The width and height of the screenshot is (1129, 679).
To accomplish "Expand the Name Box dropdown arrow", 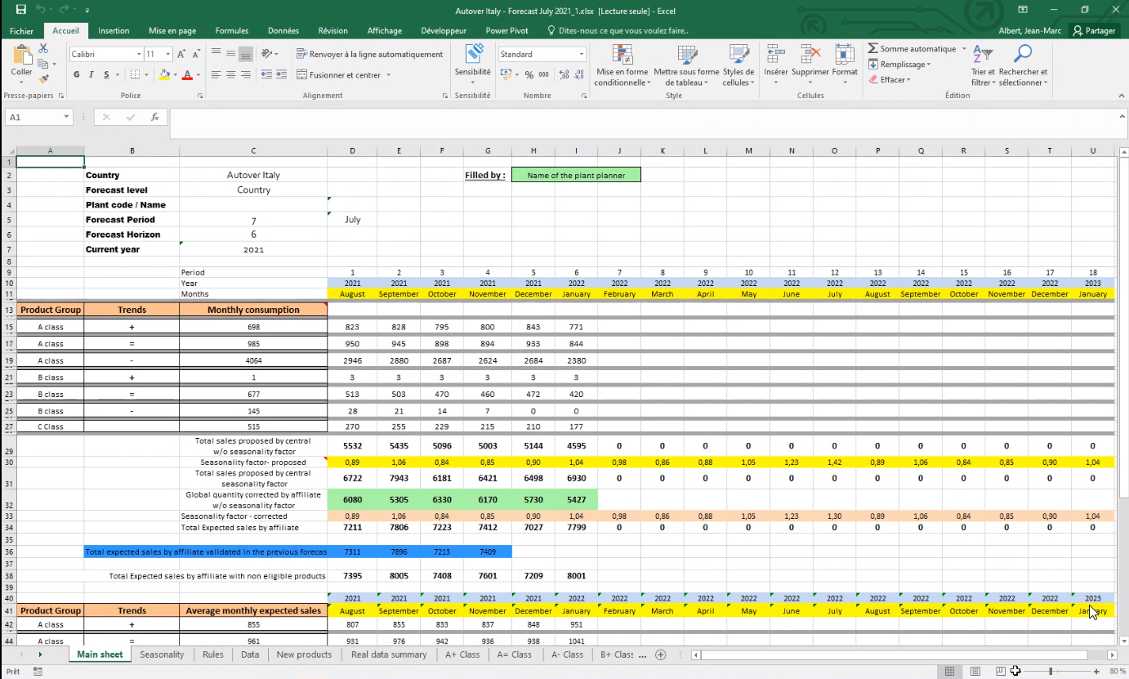I will (x=67, y=117).
